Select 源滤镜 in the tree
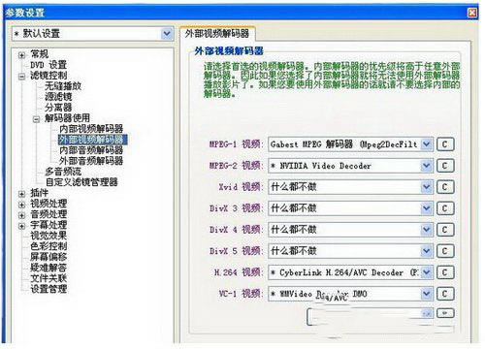 click(x=58, y=97)
